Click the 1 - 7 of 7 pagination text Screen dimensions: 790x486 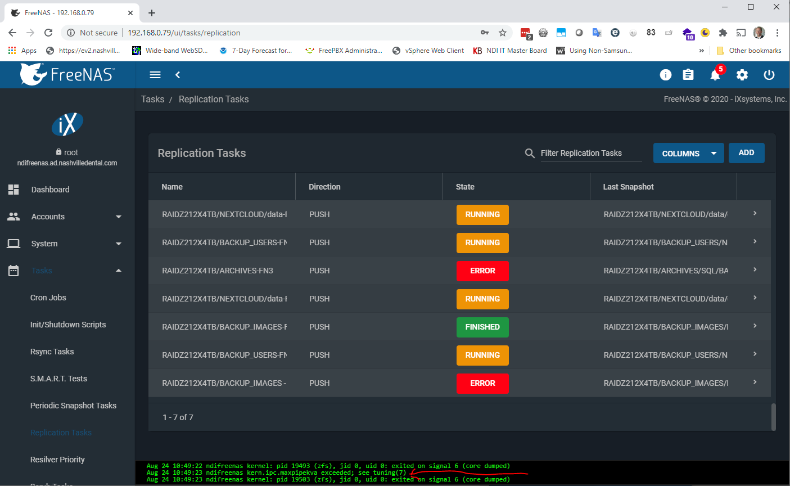pyautogui.click(x=178, y=417)
